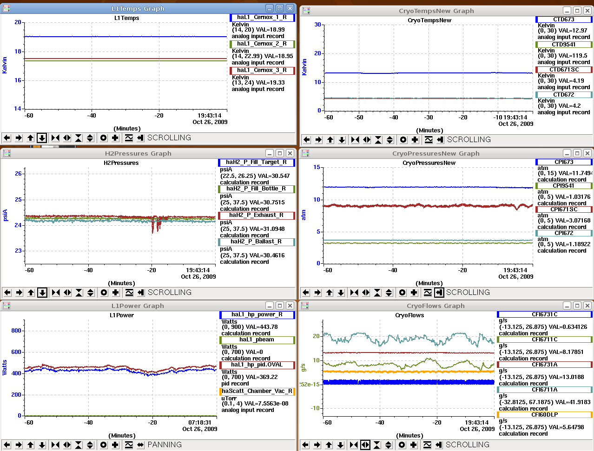
Task: Waveform line icon in CryoTempsNew Graph toolbar
Action: [x=429, y=140]
